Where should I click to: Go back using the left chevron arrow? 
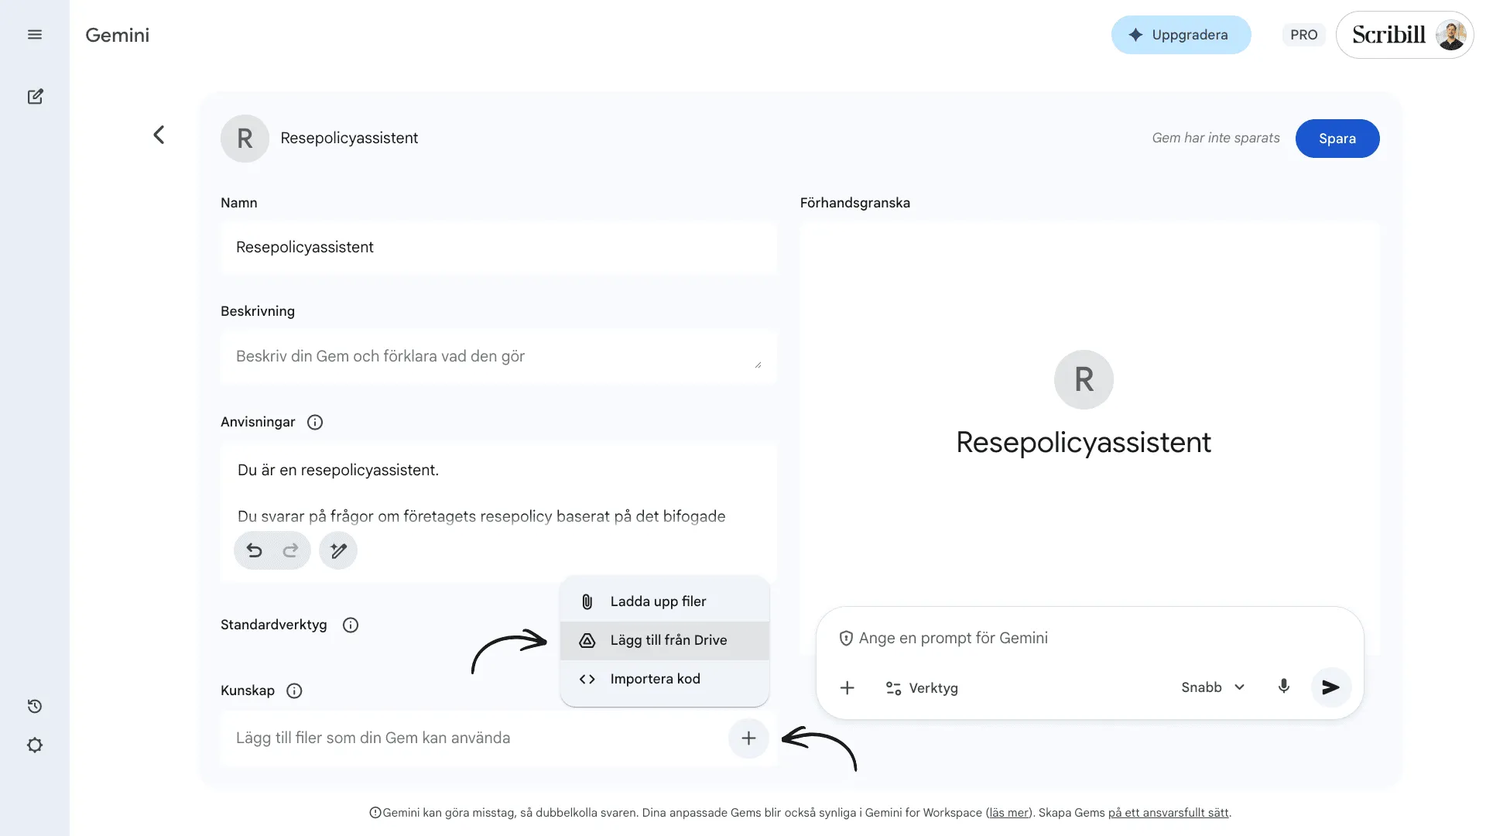click(159, 135)
